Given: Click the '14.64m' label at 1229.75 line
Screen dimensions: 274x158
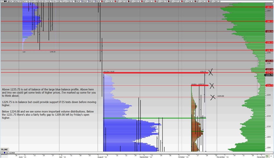Looking at the screenshot, I should pyautogui.click(x=194, y=84).
